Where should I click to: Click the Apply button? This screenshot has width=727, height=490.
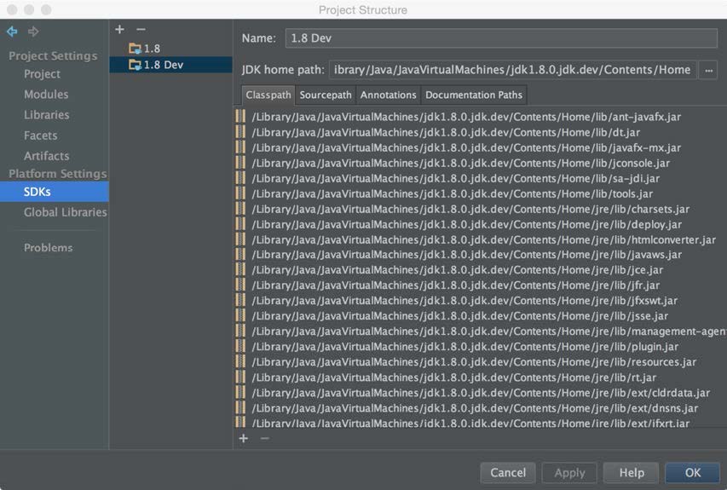tap(569, 472)
